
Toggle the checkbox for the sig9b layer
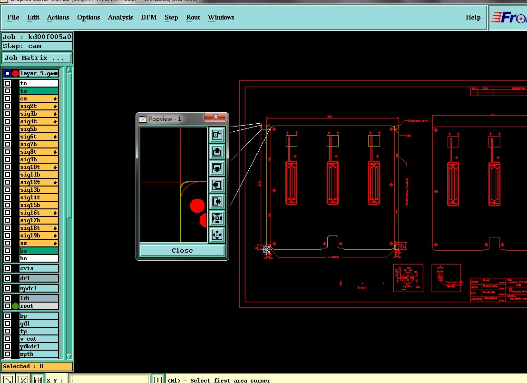point(8,159)
